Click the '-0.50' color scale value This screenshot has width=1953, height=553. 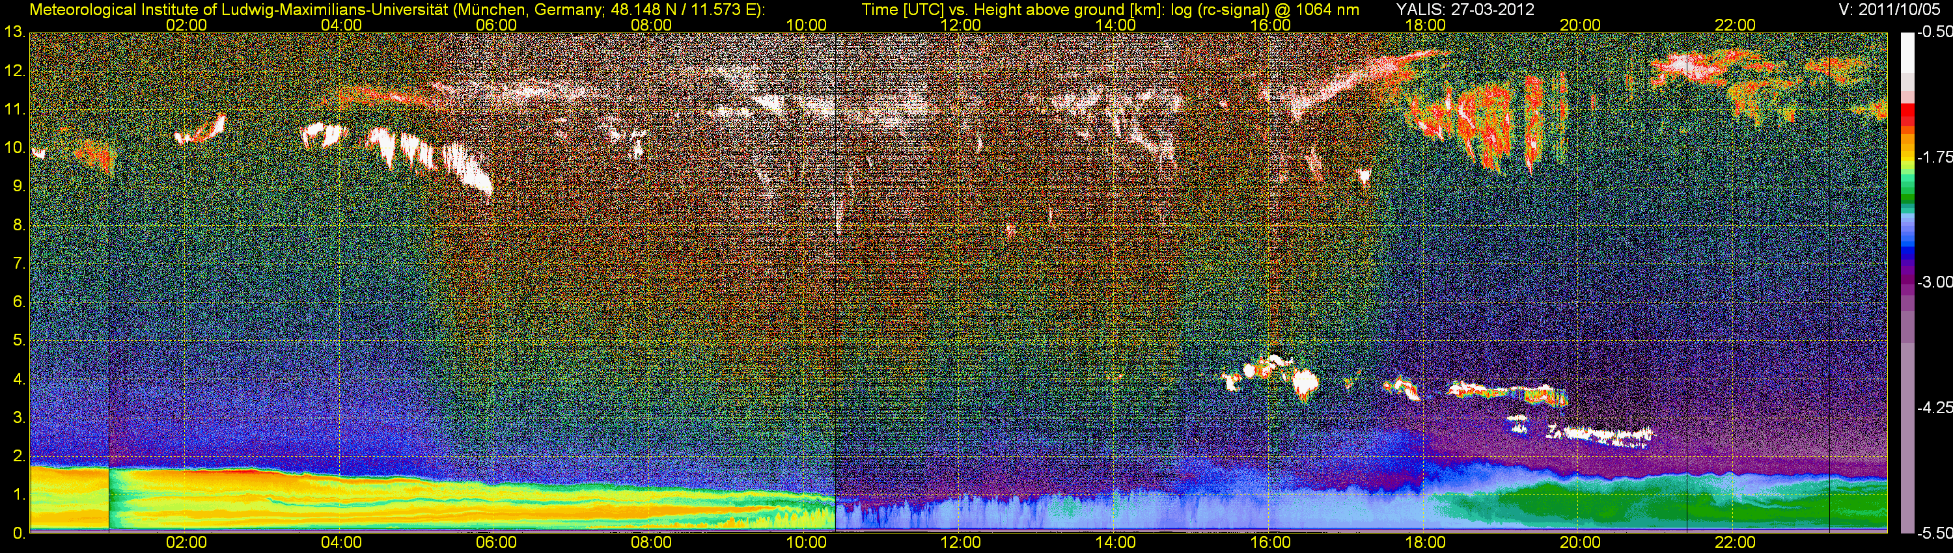pyautogui.click(x=1935, y=32)
